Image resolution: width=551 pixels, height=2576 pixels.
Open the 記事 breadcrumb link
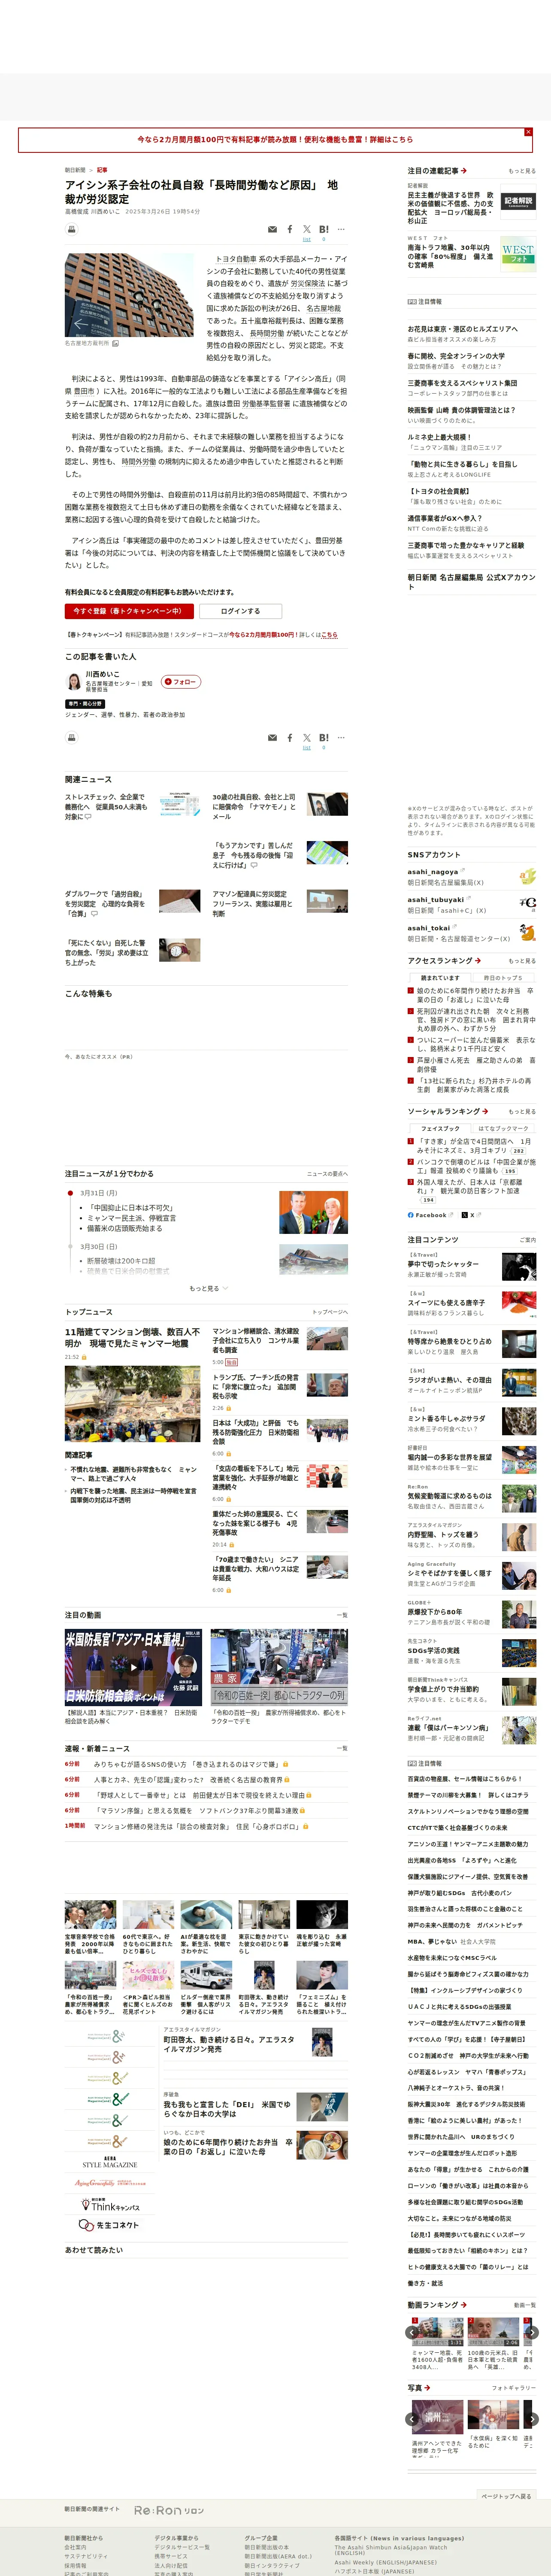(102, 170)
